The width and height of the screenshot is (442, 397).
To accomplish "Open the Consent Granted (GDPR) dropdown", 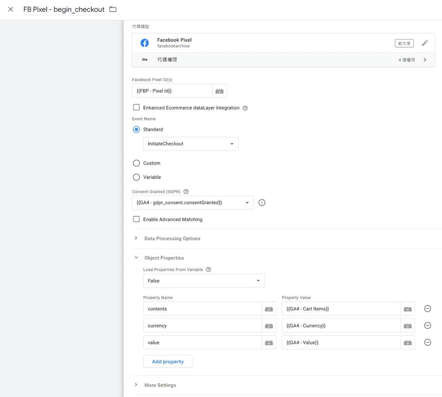I will click(193, 203).
